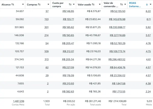Select total spent R$ 261.271,46
Viewport: 153px width, 109px height.
[x=93, y=101]
